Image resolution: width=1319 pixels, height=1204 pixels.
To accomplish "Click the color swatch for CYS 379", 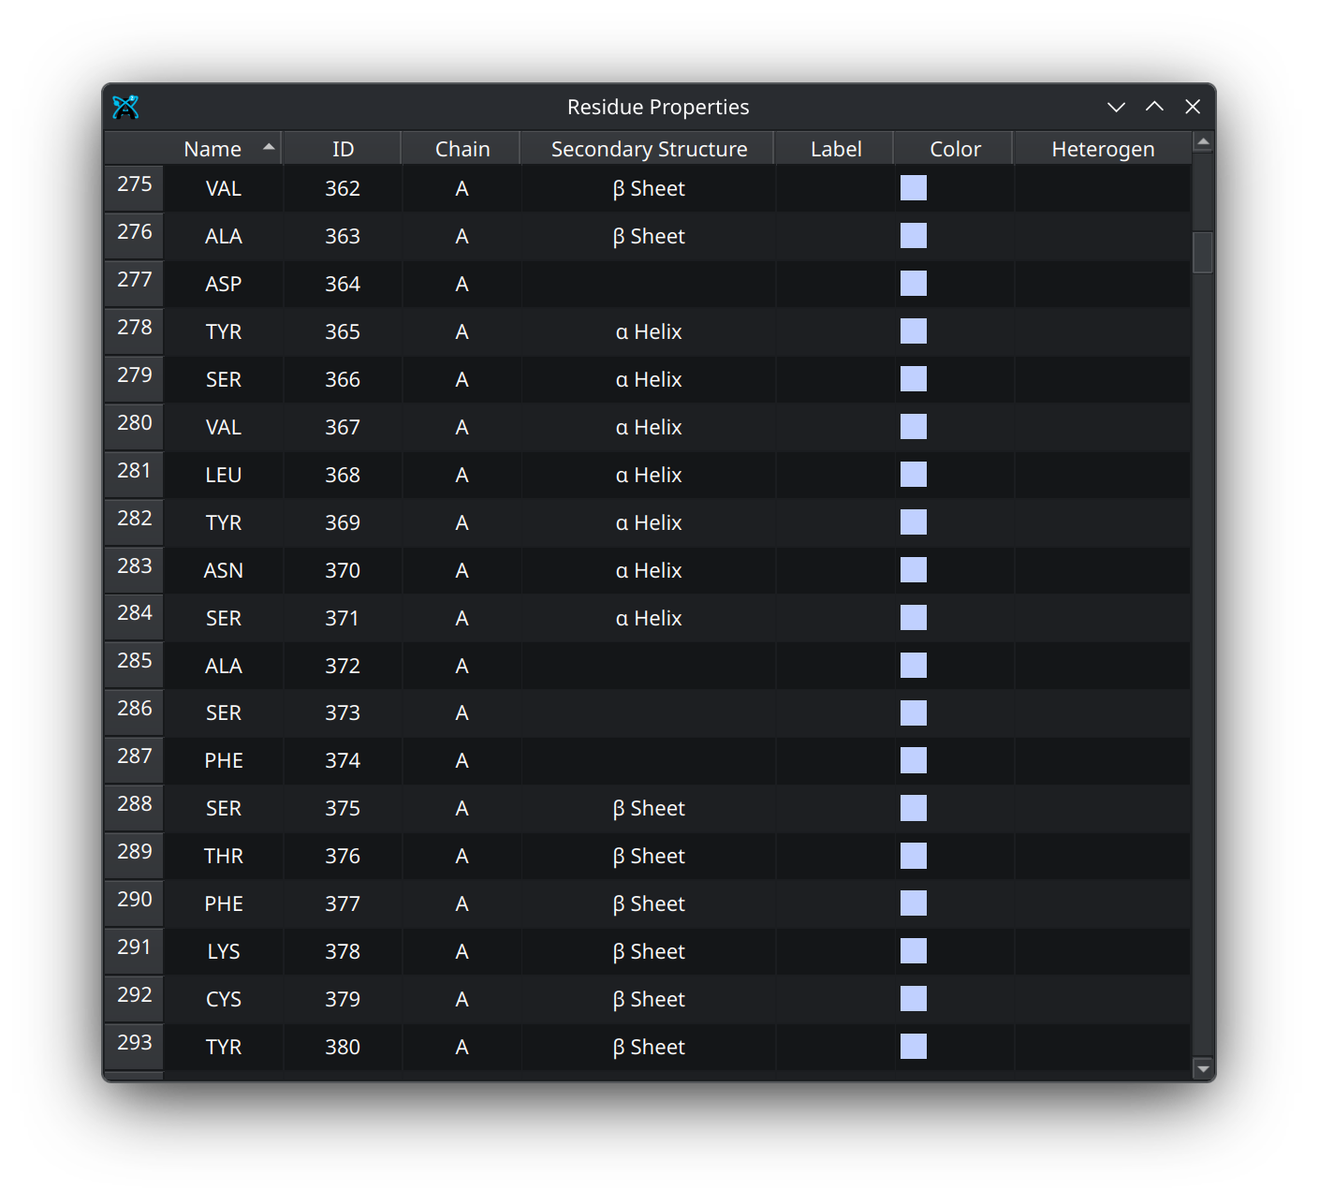I will [x=913, y=999].
